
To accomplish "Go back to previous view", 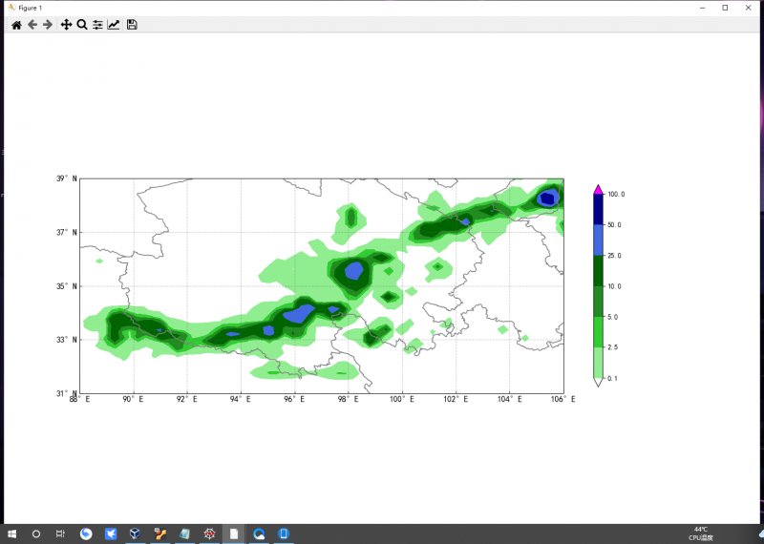I will point(32,25).
